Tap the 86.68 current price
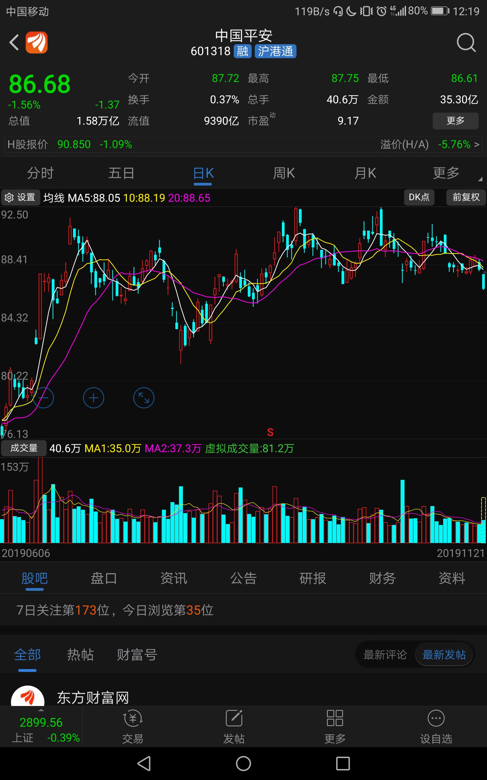Image resolution: width=487 pixels, height=780 pixels. (39, 84)
